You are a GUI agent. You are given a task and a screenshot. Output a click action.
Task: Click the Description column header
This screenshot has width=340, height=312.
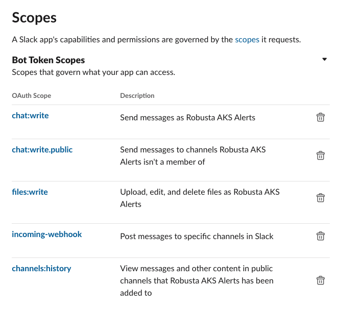pos(137,96)
